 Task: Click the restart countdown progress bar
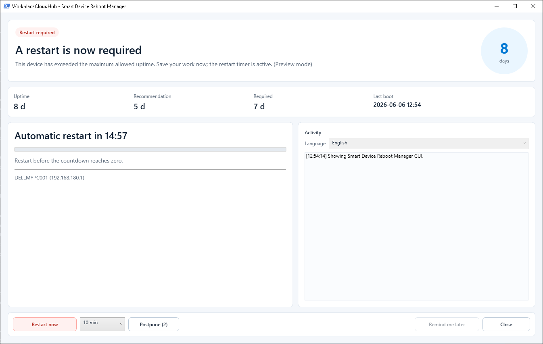pyautogui.click(x=150, y=149)
